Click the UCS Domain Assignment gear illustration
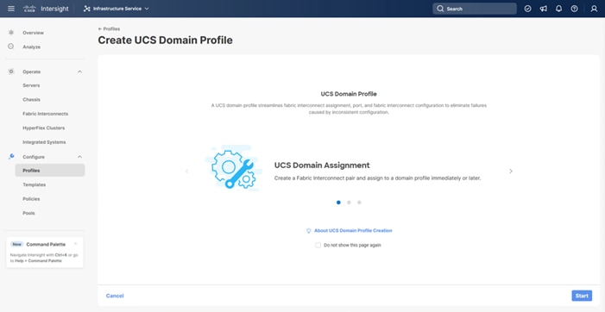 pos(233,168)
